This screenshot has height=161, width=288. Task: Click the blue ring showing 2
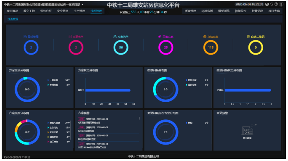tap(31, 48)
